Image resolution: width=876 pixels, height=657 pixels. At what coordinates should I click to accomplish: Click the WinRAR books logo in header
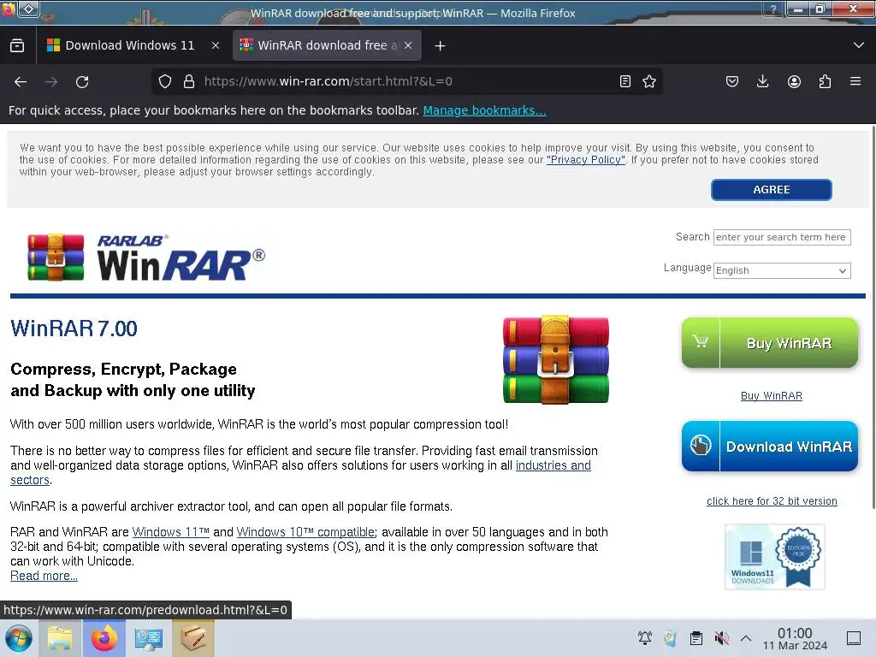pyautogui.click(x=56, y=257)
